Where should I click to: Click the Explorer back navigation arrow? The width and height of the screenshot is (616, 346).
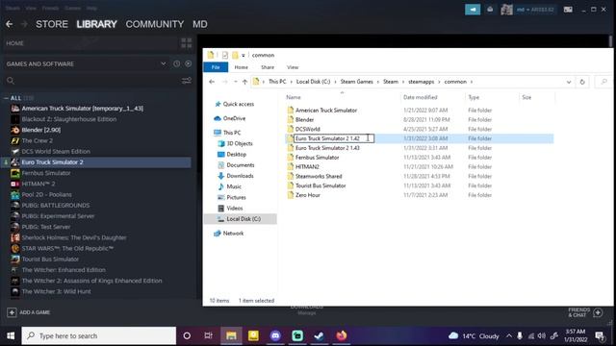pos(212,82)
